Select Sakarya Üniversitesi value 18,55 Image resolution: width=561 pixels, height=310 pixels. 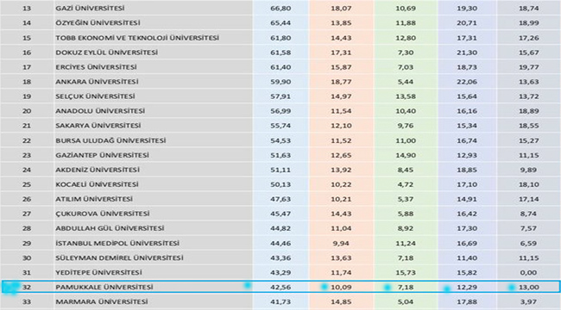pos(528,126)
